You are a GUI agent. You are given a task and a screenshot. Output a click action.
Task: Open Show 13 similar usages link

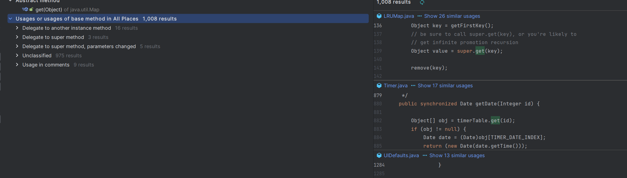[x=457, y=155]
